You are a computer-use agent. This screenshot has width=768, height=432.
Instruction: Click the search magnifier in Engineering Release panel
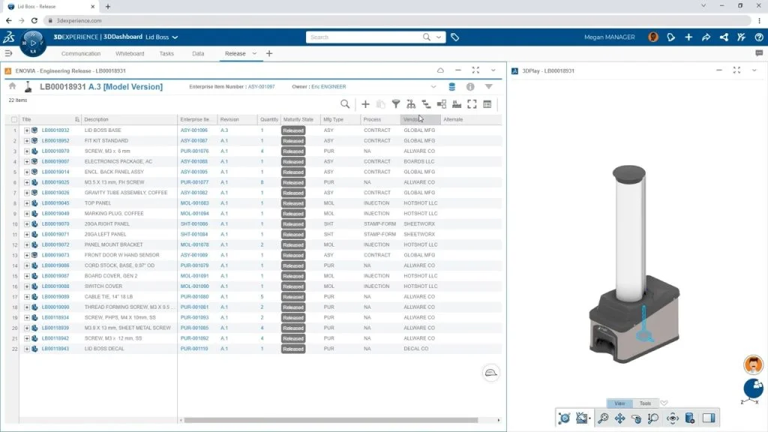click(x=345, y=104)
